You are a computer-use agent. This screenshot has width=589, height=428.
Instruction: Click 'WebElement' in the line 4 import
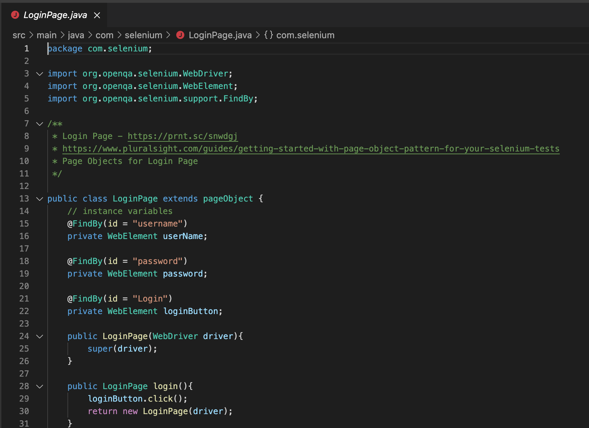[208, 86]
